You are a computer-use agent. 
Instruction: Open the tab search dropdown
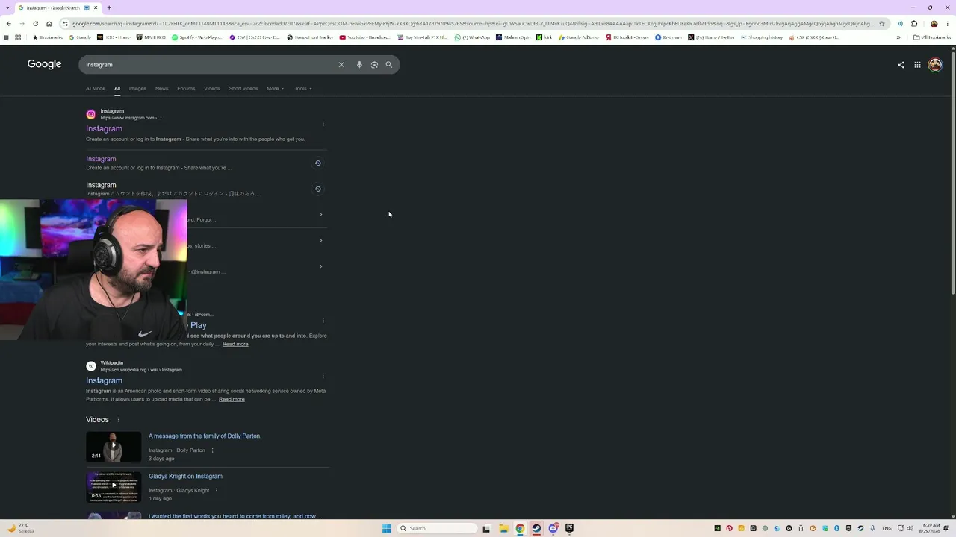pos(8,7)
